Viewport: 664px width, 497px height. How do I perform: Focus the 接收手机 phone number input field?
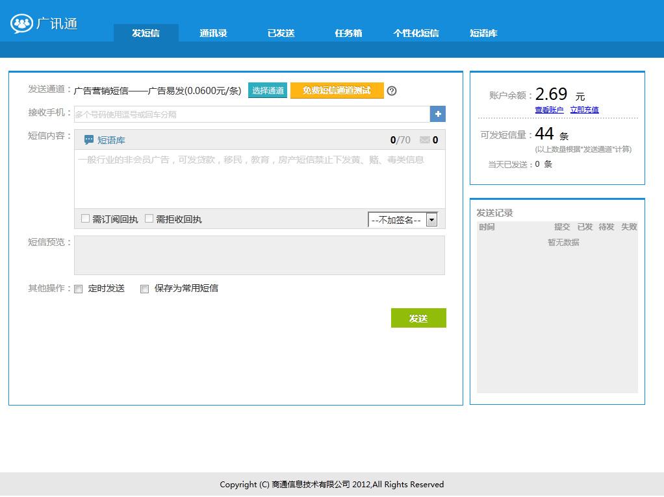coord(251,114)
